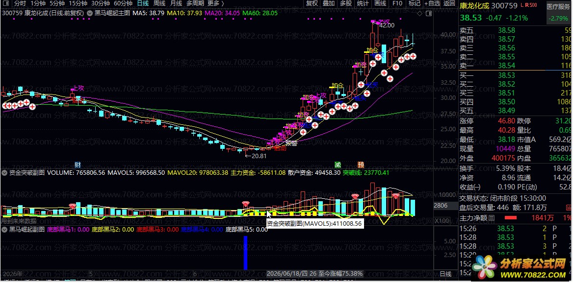Click the orange 预 marker on the chart
574x283 pixels.
click(361, 165)
